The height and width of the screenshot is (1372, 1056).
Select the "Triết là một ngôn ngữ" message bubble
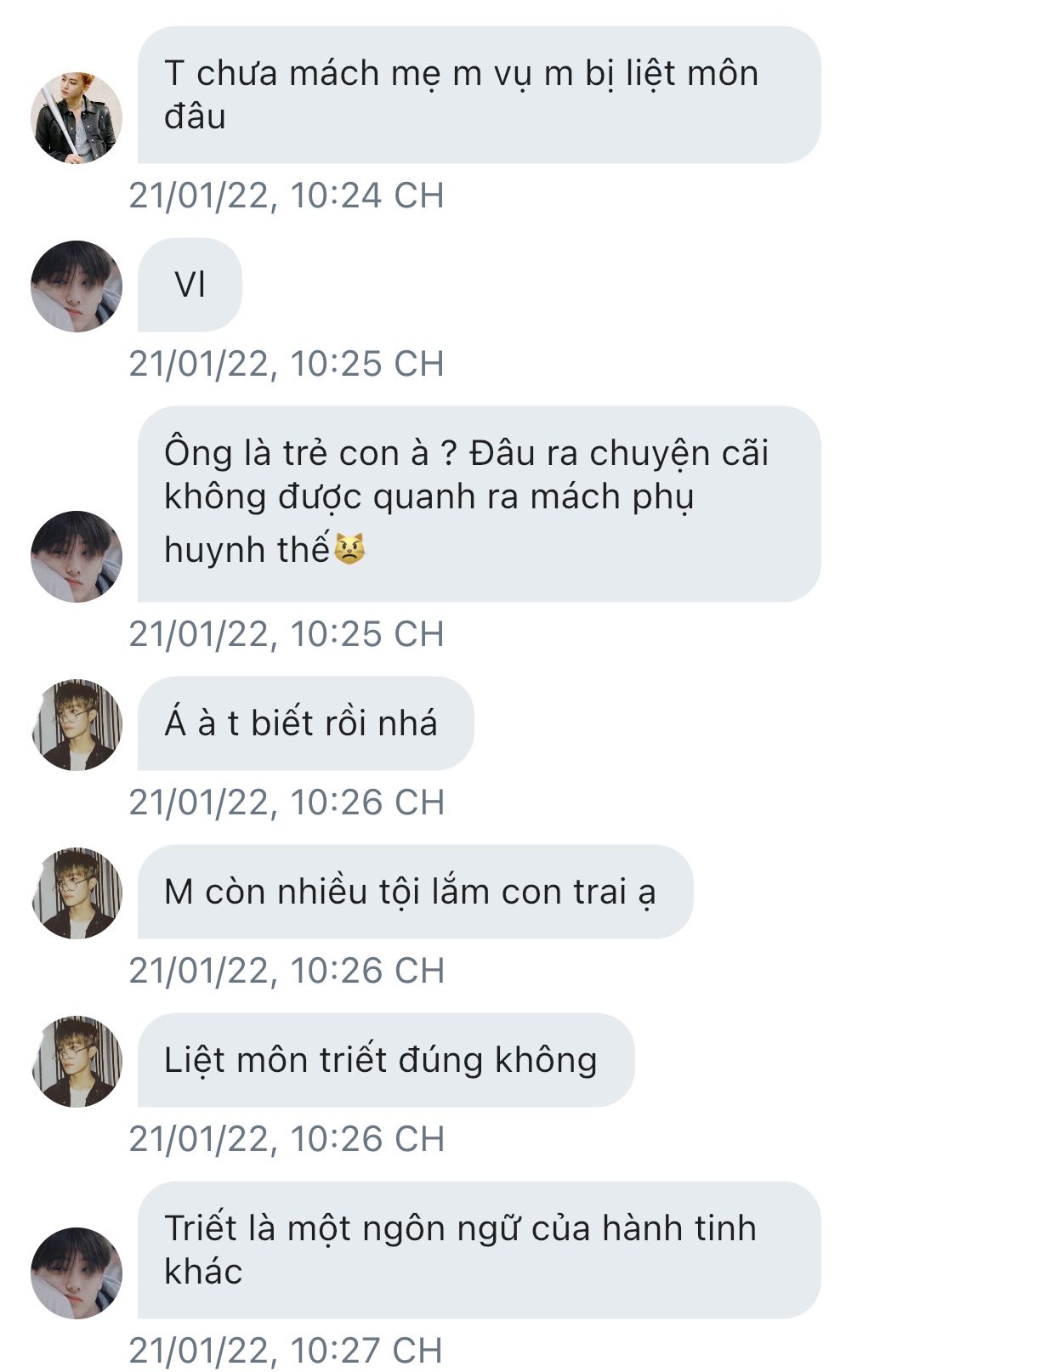coord(478,1250)
